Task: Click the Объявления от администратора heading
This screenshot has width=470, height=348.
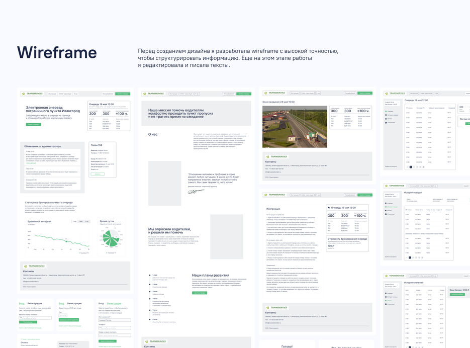Action: 43,146
